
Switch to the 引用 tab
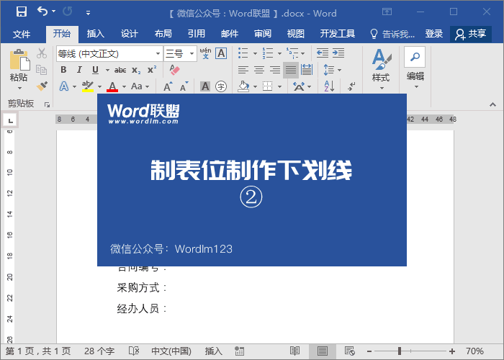point(197,34)
